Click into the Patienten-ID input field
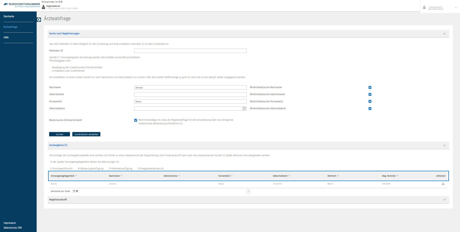This screenshot has height=232, width=460. click(x=190, y=51)
